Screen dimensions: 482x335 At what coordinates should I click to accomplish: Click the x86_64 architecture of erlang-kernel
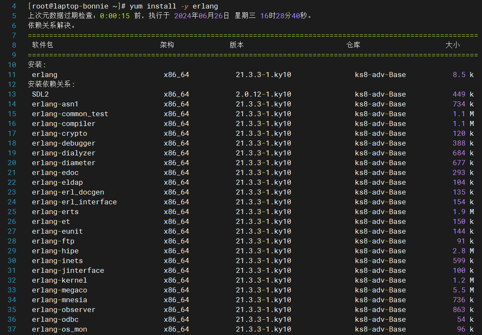[x=176, y=281]
